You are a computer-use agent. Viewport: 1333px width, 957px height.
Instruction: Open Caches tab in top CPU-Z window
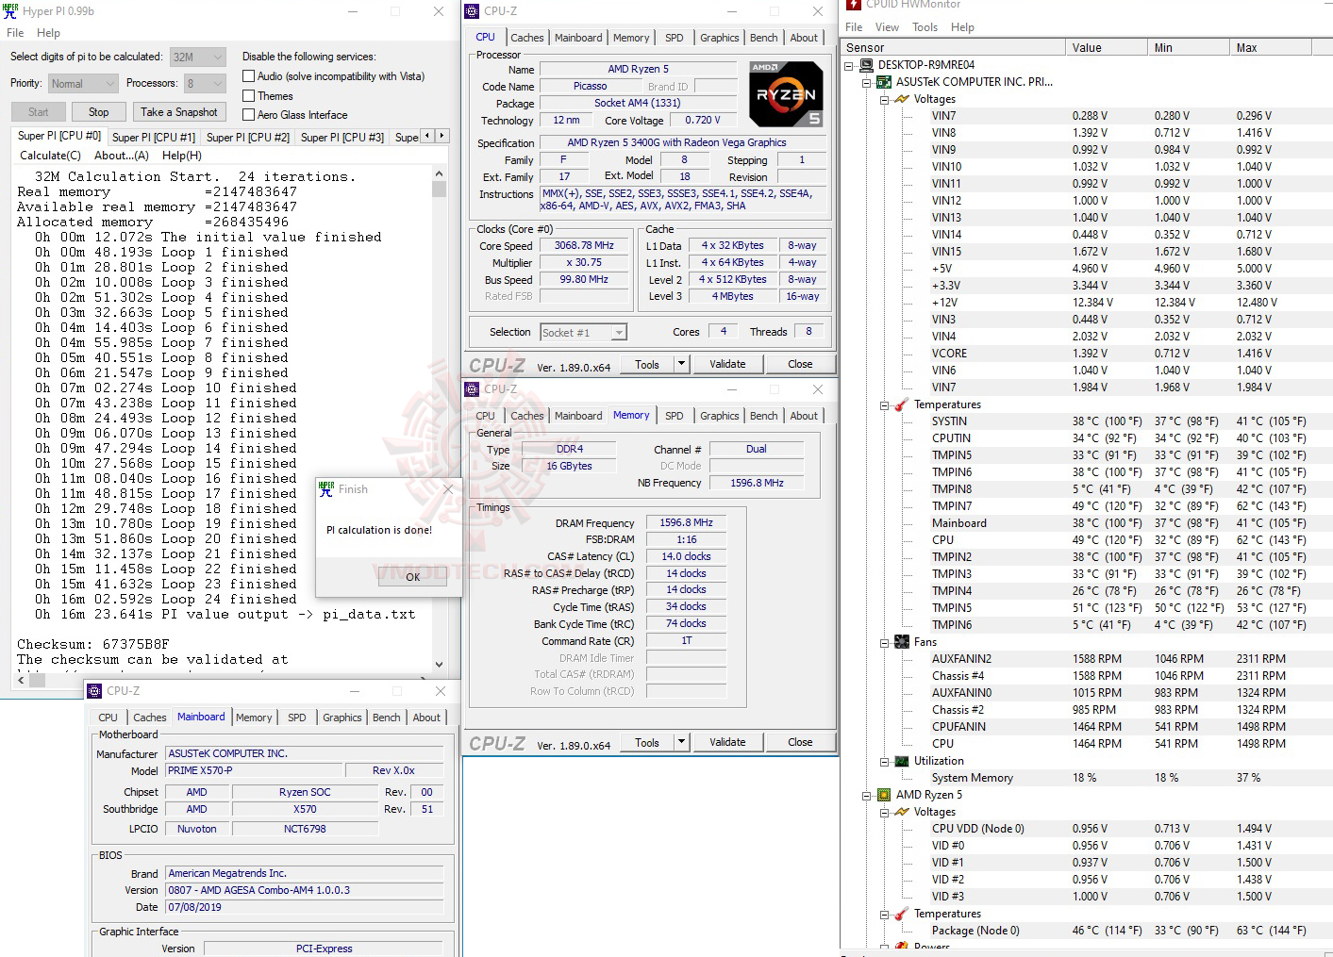point(526,38)
